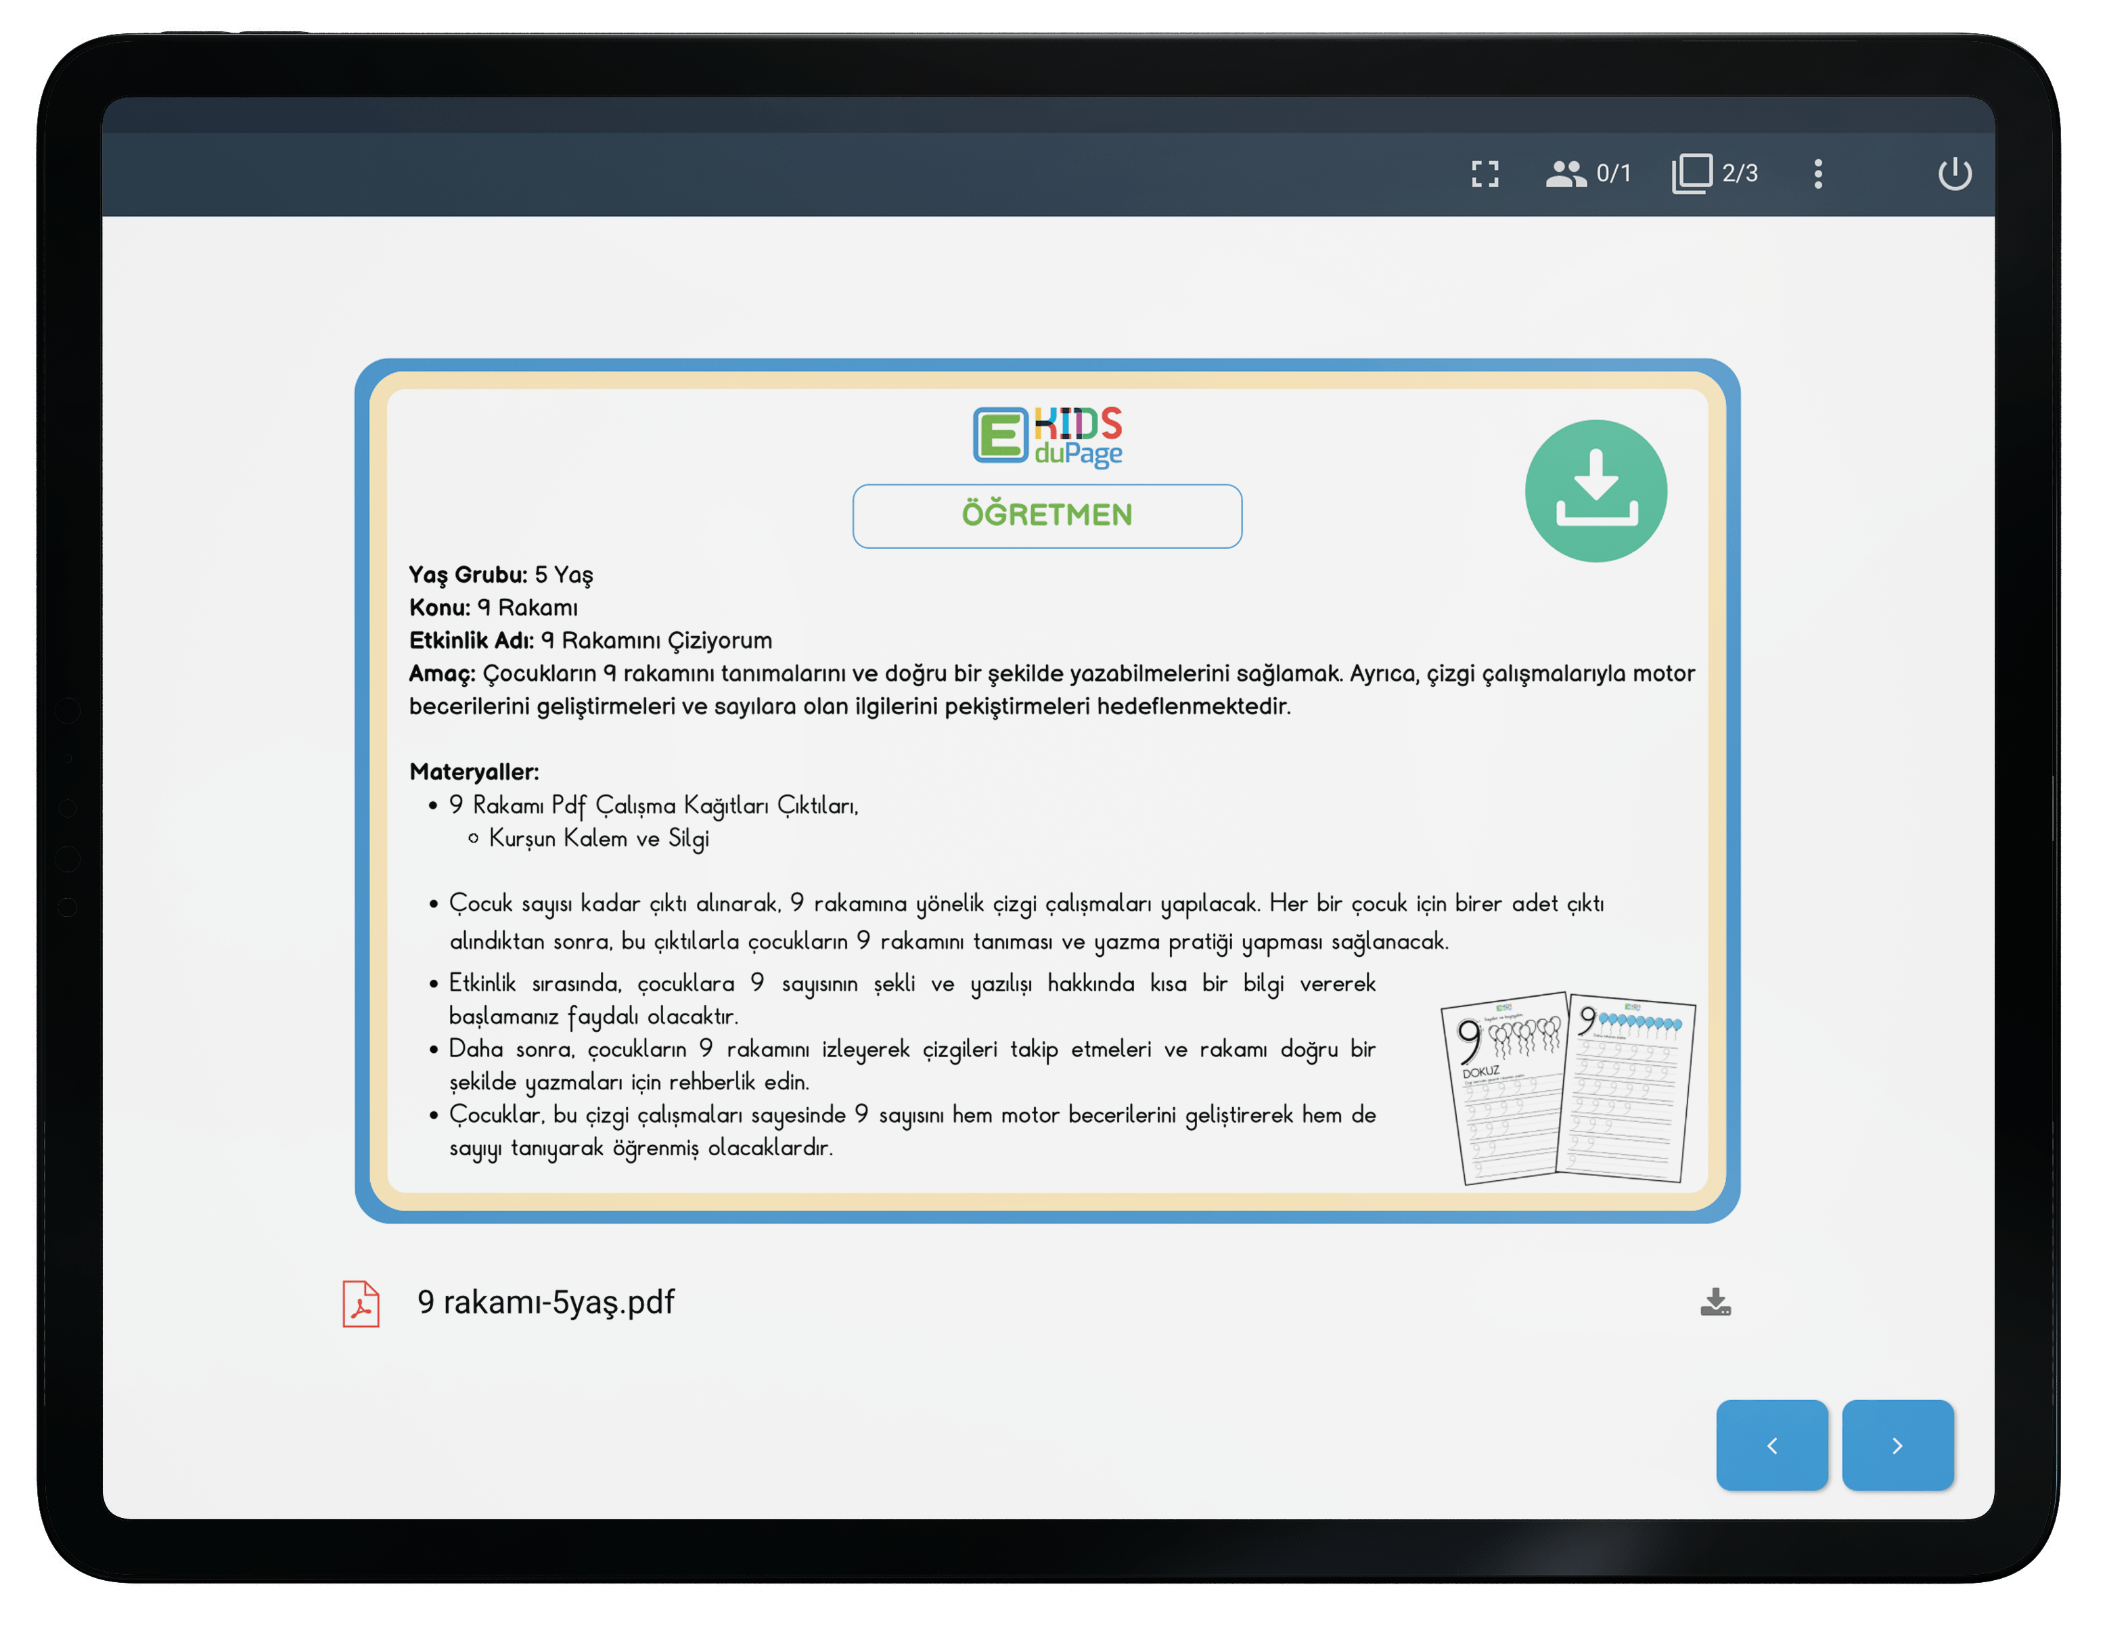This screenshot has width=2128, height=1637.
Task: Open the page overview icon
Action: 1692,173
